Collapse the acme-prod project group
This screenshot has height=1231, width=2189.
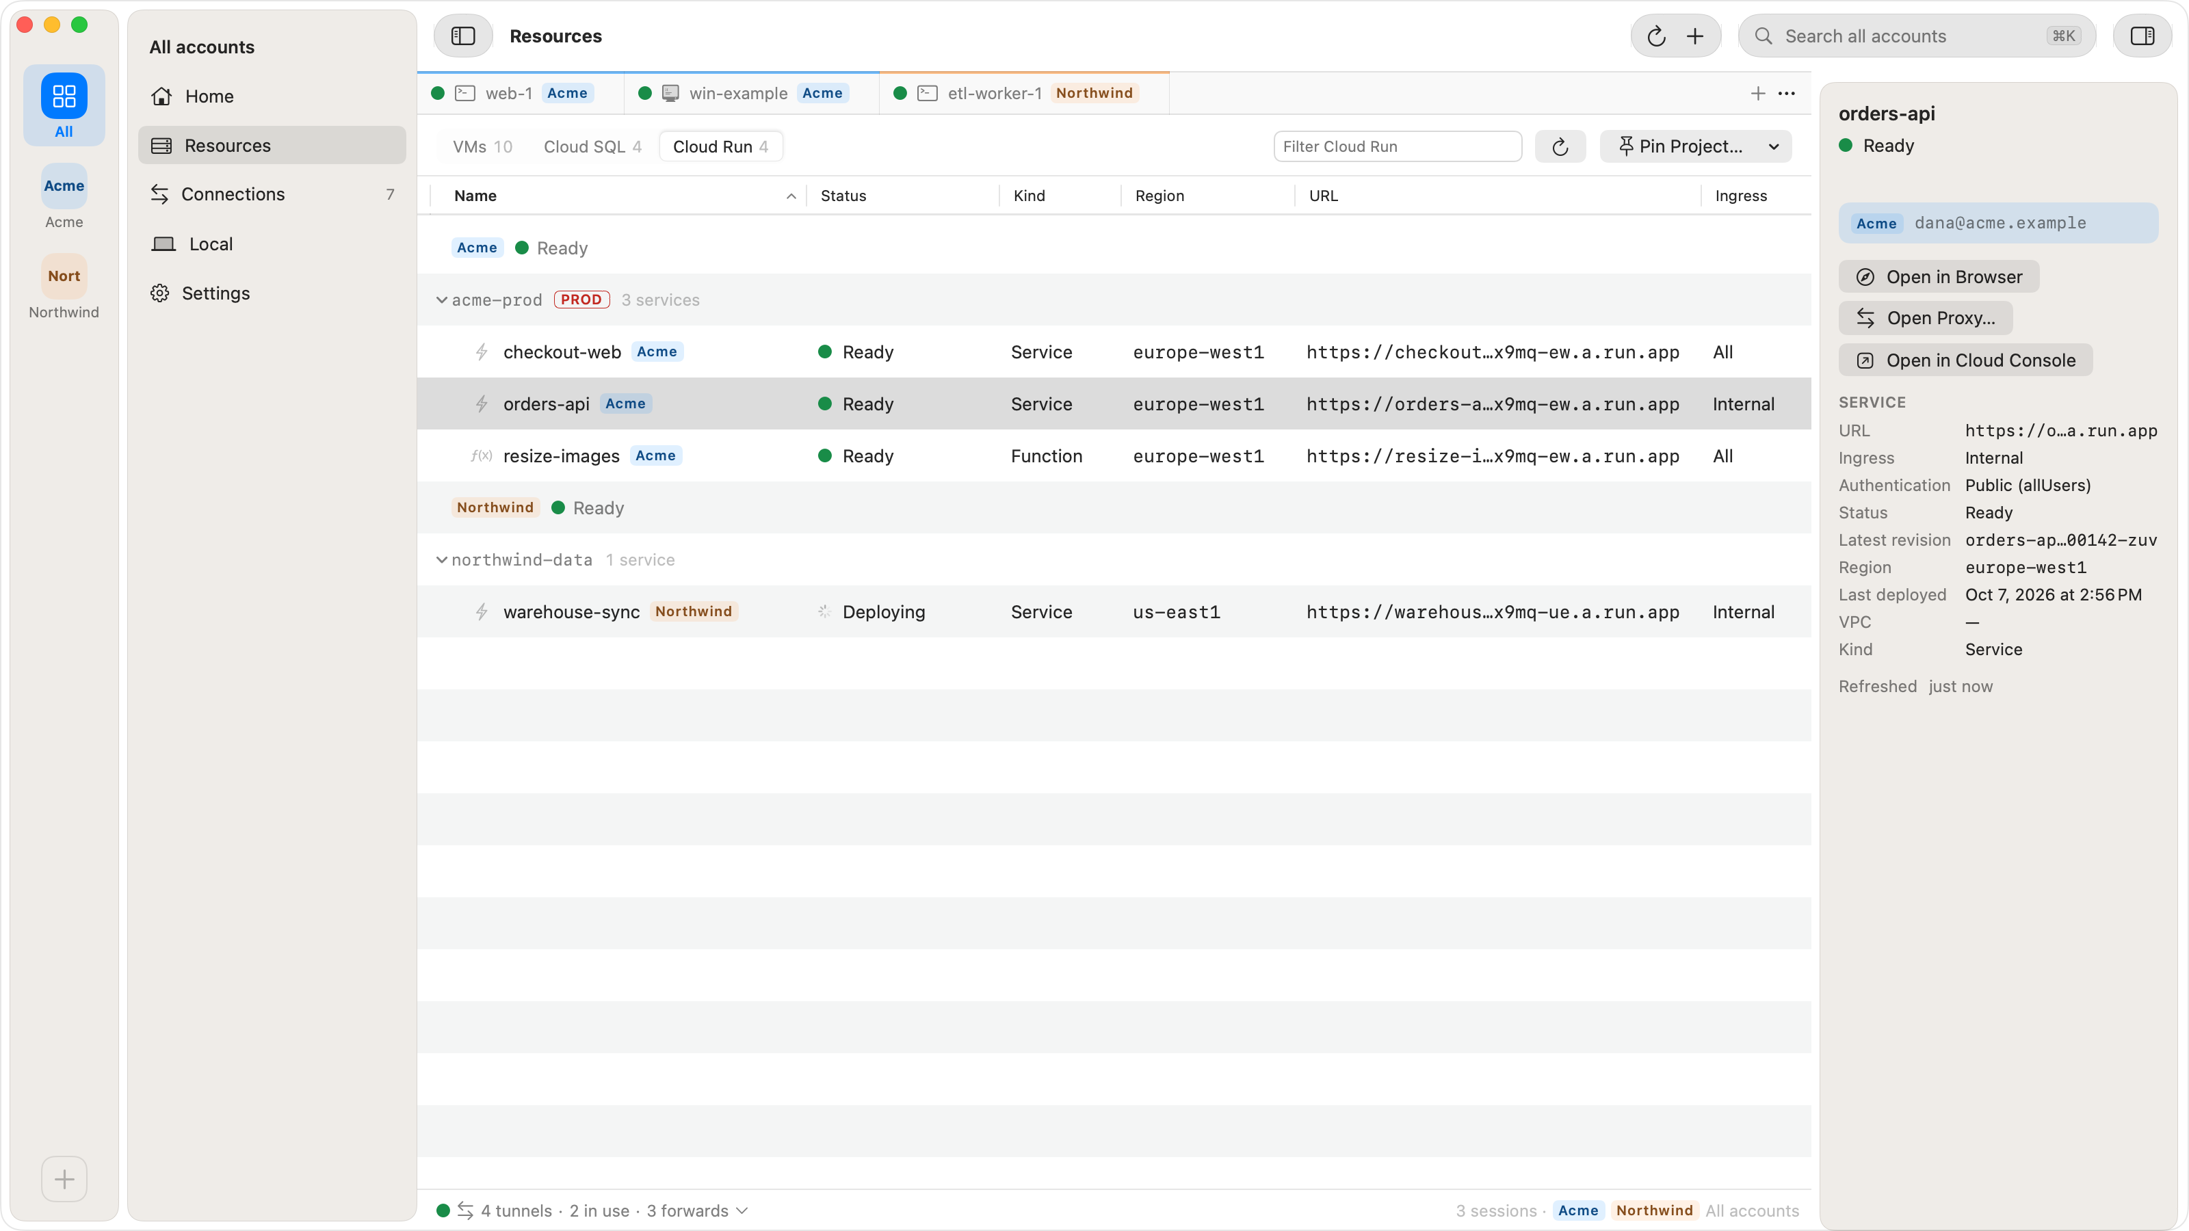[x=442, y=300]
